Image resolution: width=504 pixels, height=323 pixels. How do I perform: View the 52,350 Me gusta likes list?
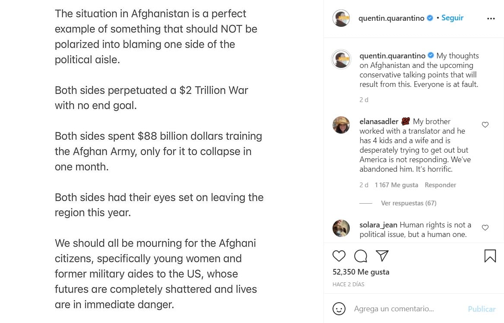[361, 272]
